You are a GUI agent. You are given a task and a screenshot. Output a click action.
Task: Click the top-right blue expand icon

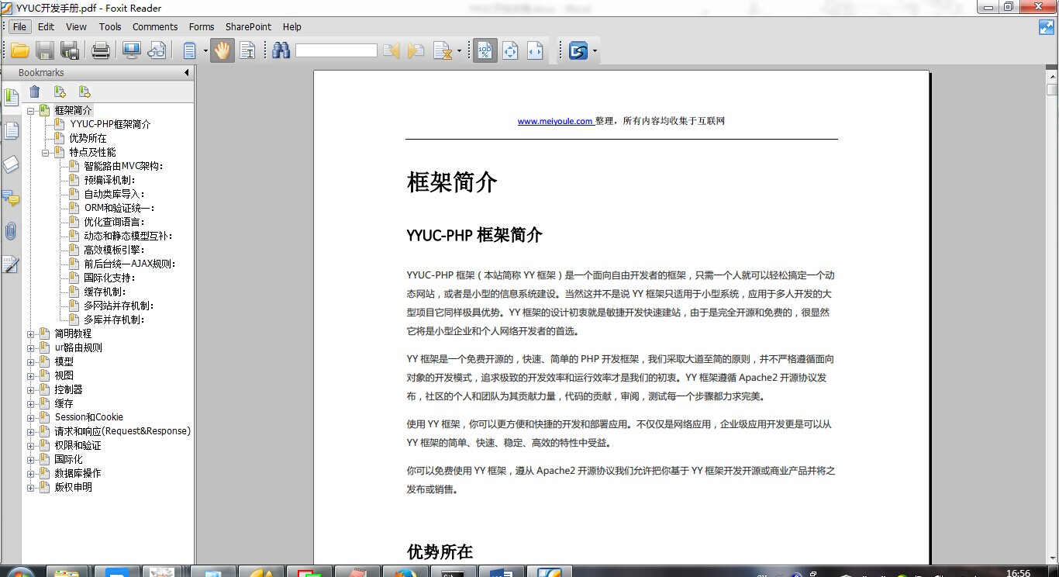click(1047, 27)
